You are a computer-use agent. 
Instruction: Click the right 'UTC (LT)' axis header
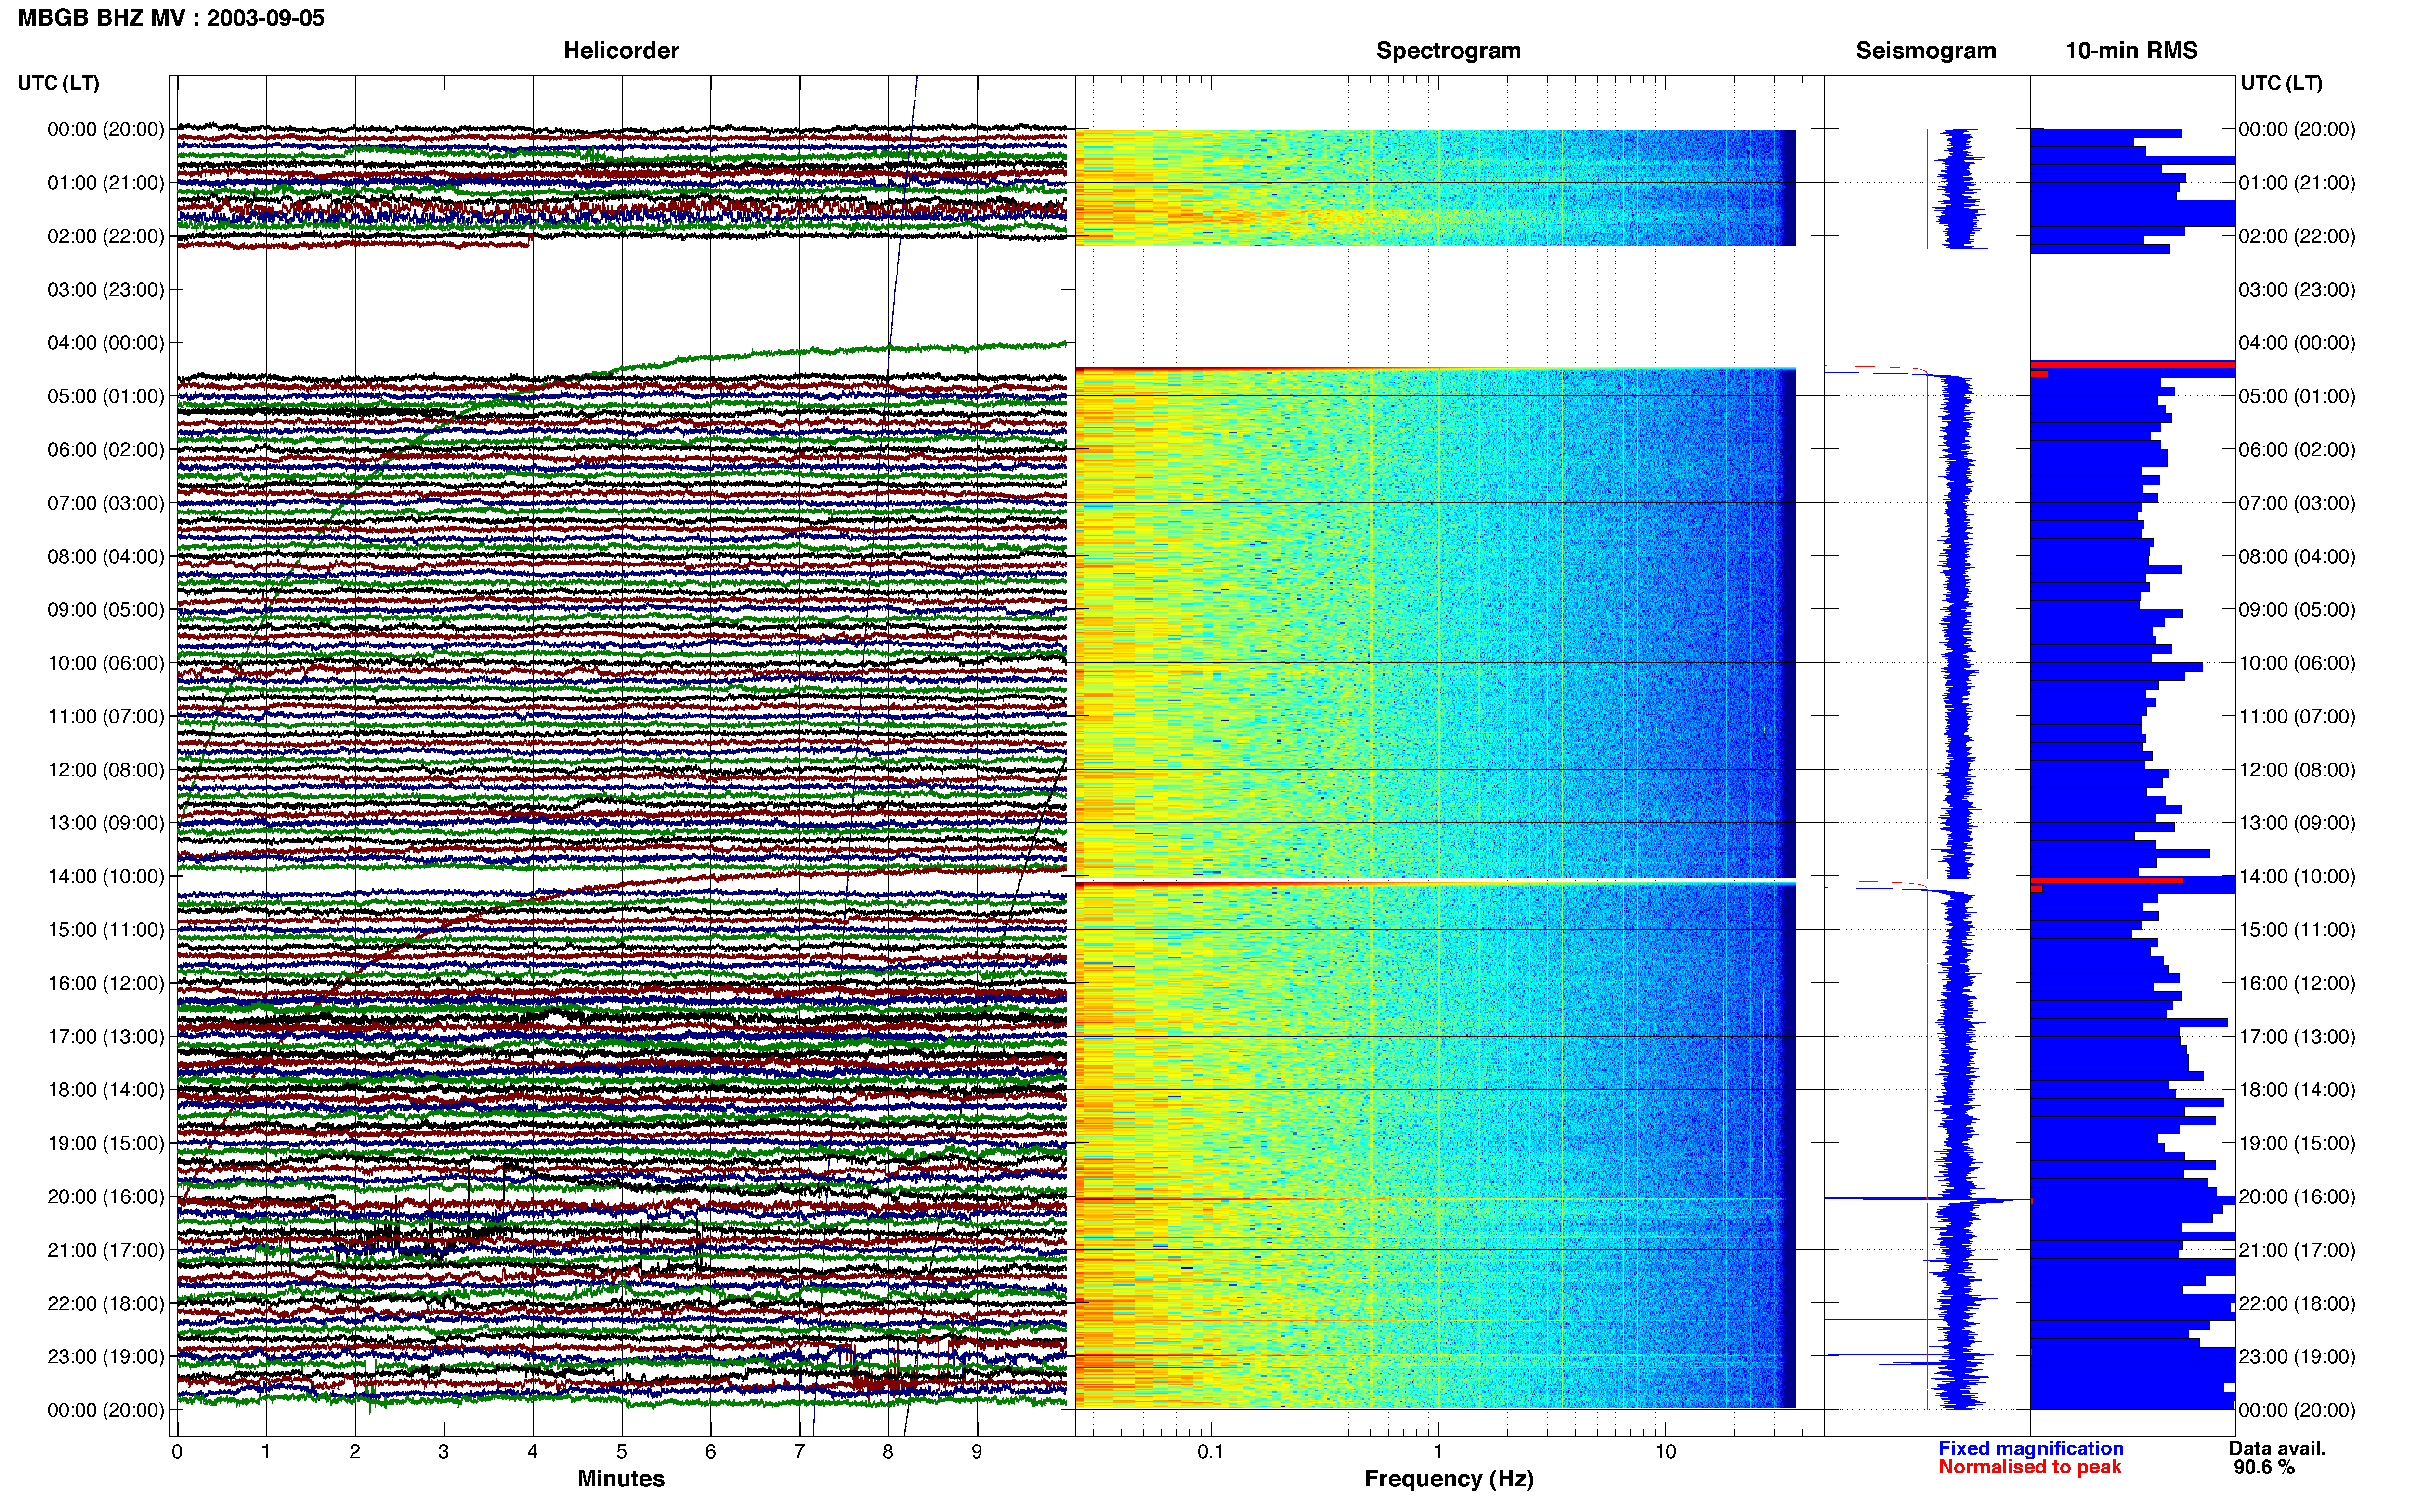point(2281,83)
